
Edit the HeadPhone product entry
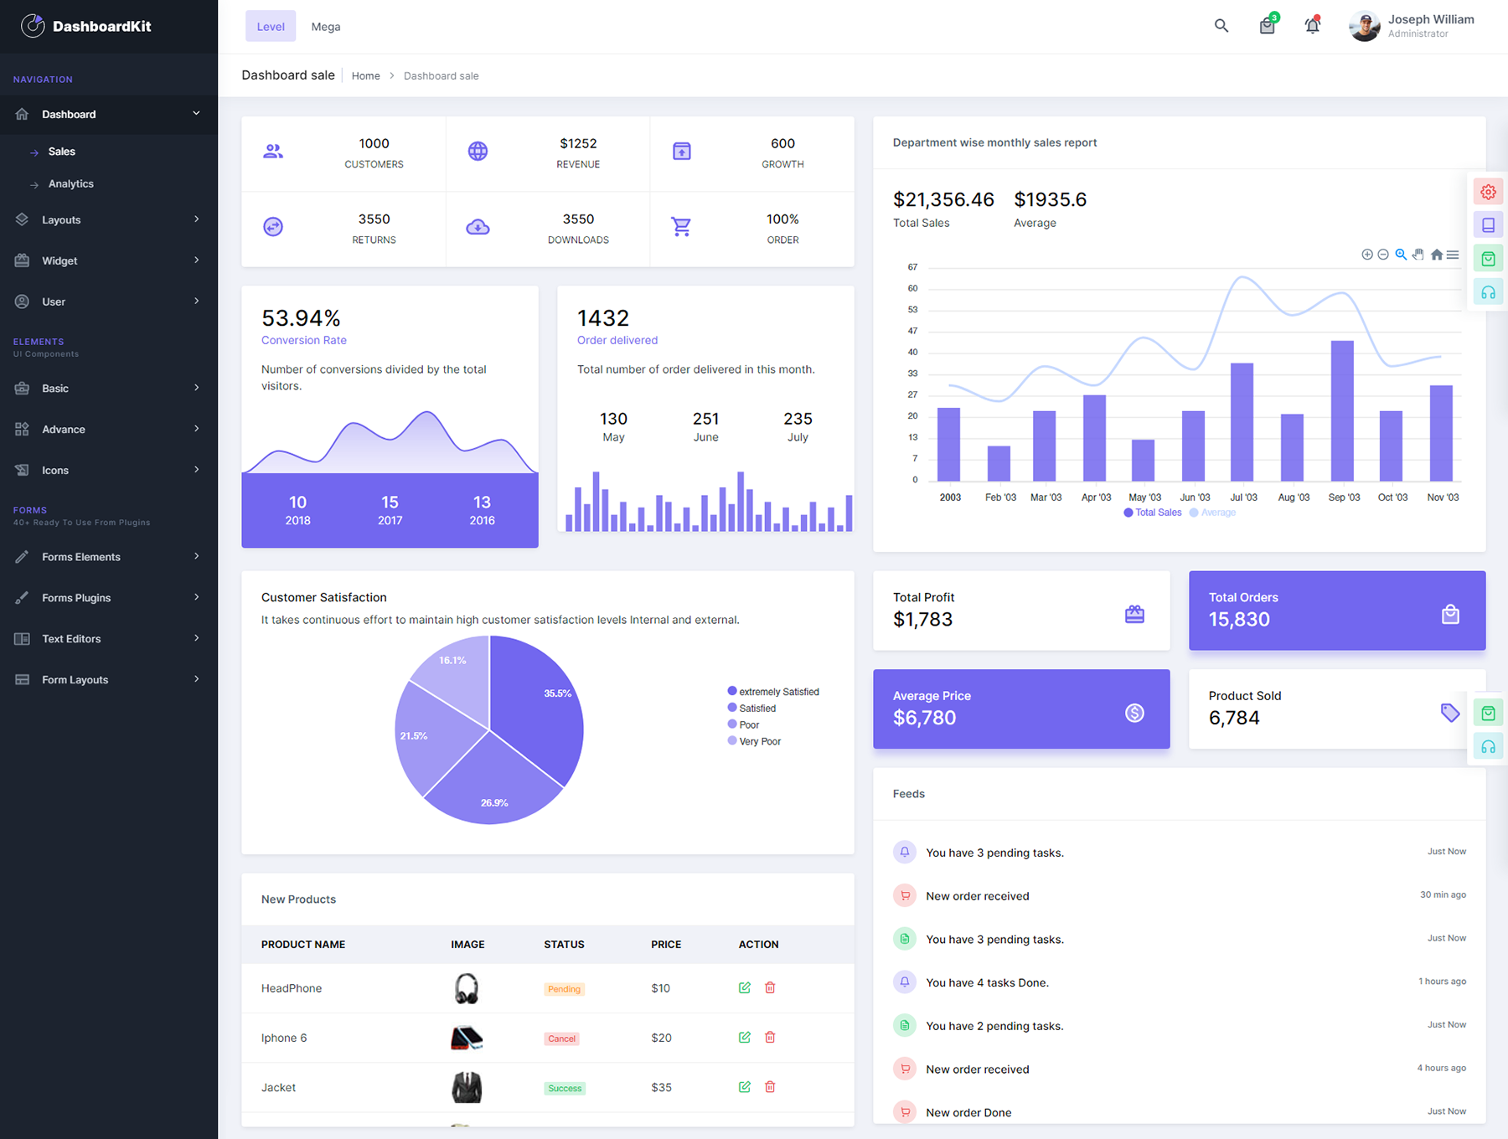[x=744, y=987]
